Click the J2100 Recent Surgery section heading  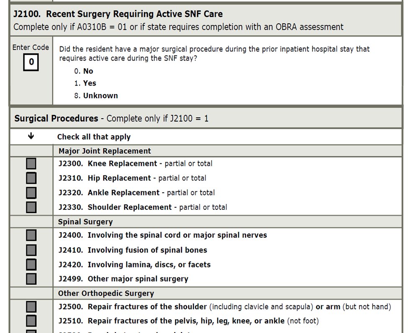pos(118,14)
